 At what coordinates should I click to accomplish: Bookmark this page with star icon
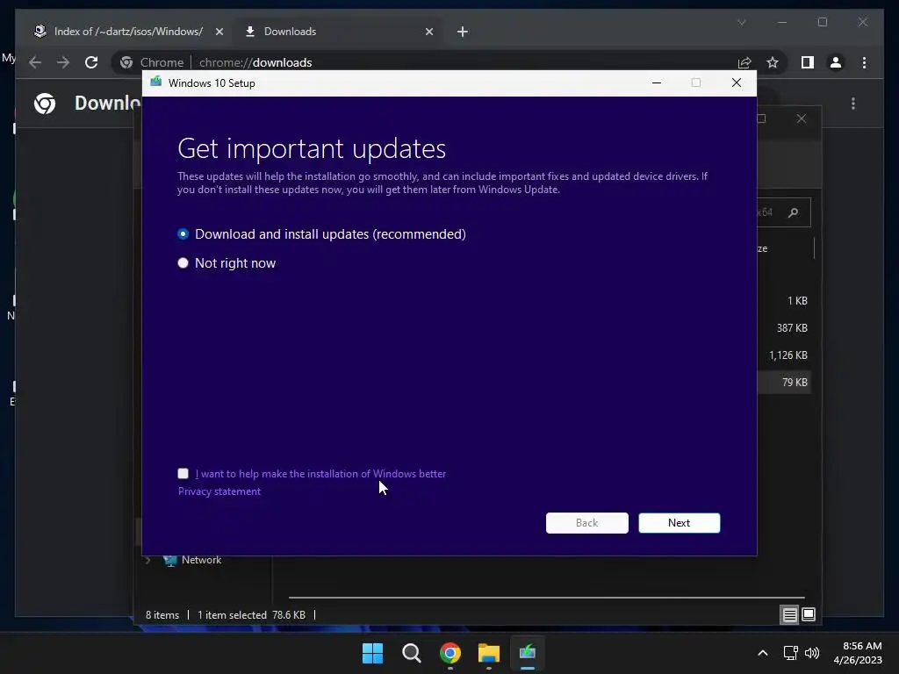pyautogui.click(x=773, y=62)
